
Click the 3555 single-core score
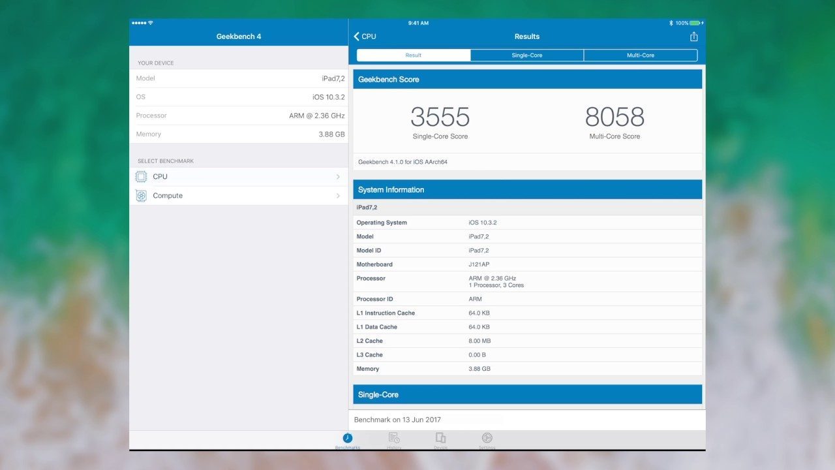coord(440,117)
